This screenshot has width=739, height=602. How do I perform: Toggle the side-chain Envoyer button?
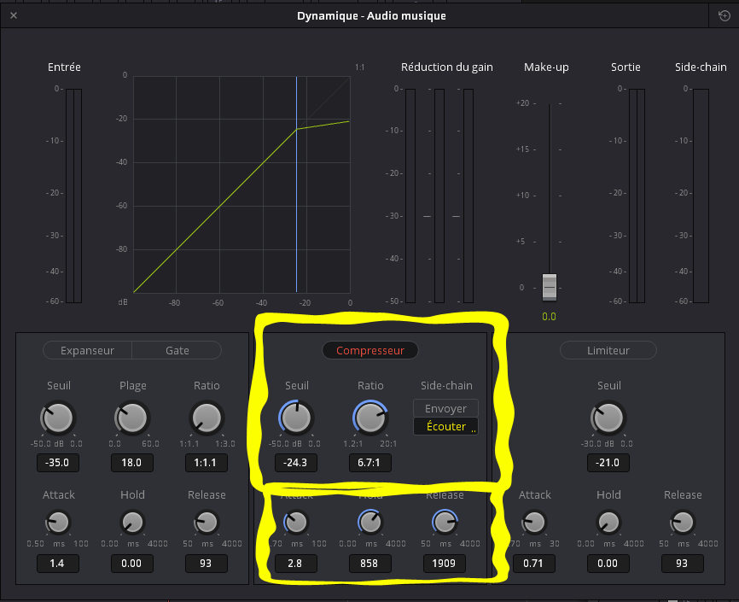coord(445,408)
